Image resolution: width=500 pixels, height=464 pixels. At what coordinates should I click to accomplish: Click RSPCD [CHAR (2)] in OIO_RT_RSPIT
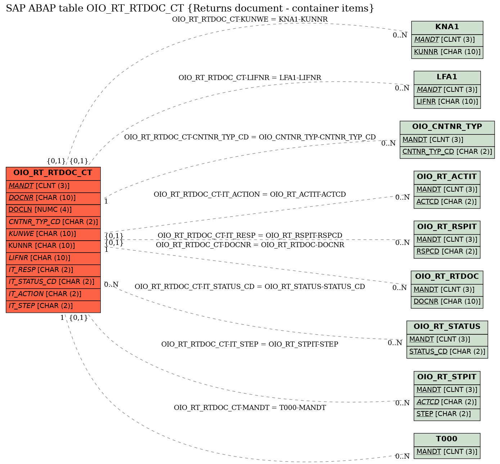(x=447, y=252)
